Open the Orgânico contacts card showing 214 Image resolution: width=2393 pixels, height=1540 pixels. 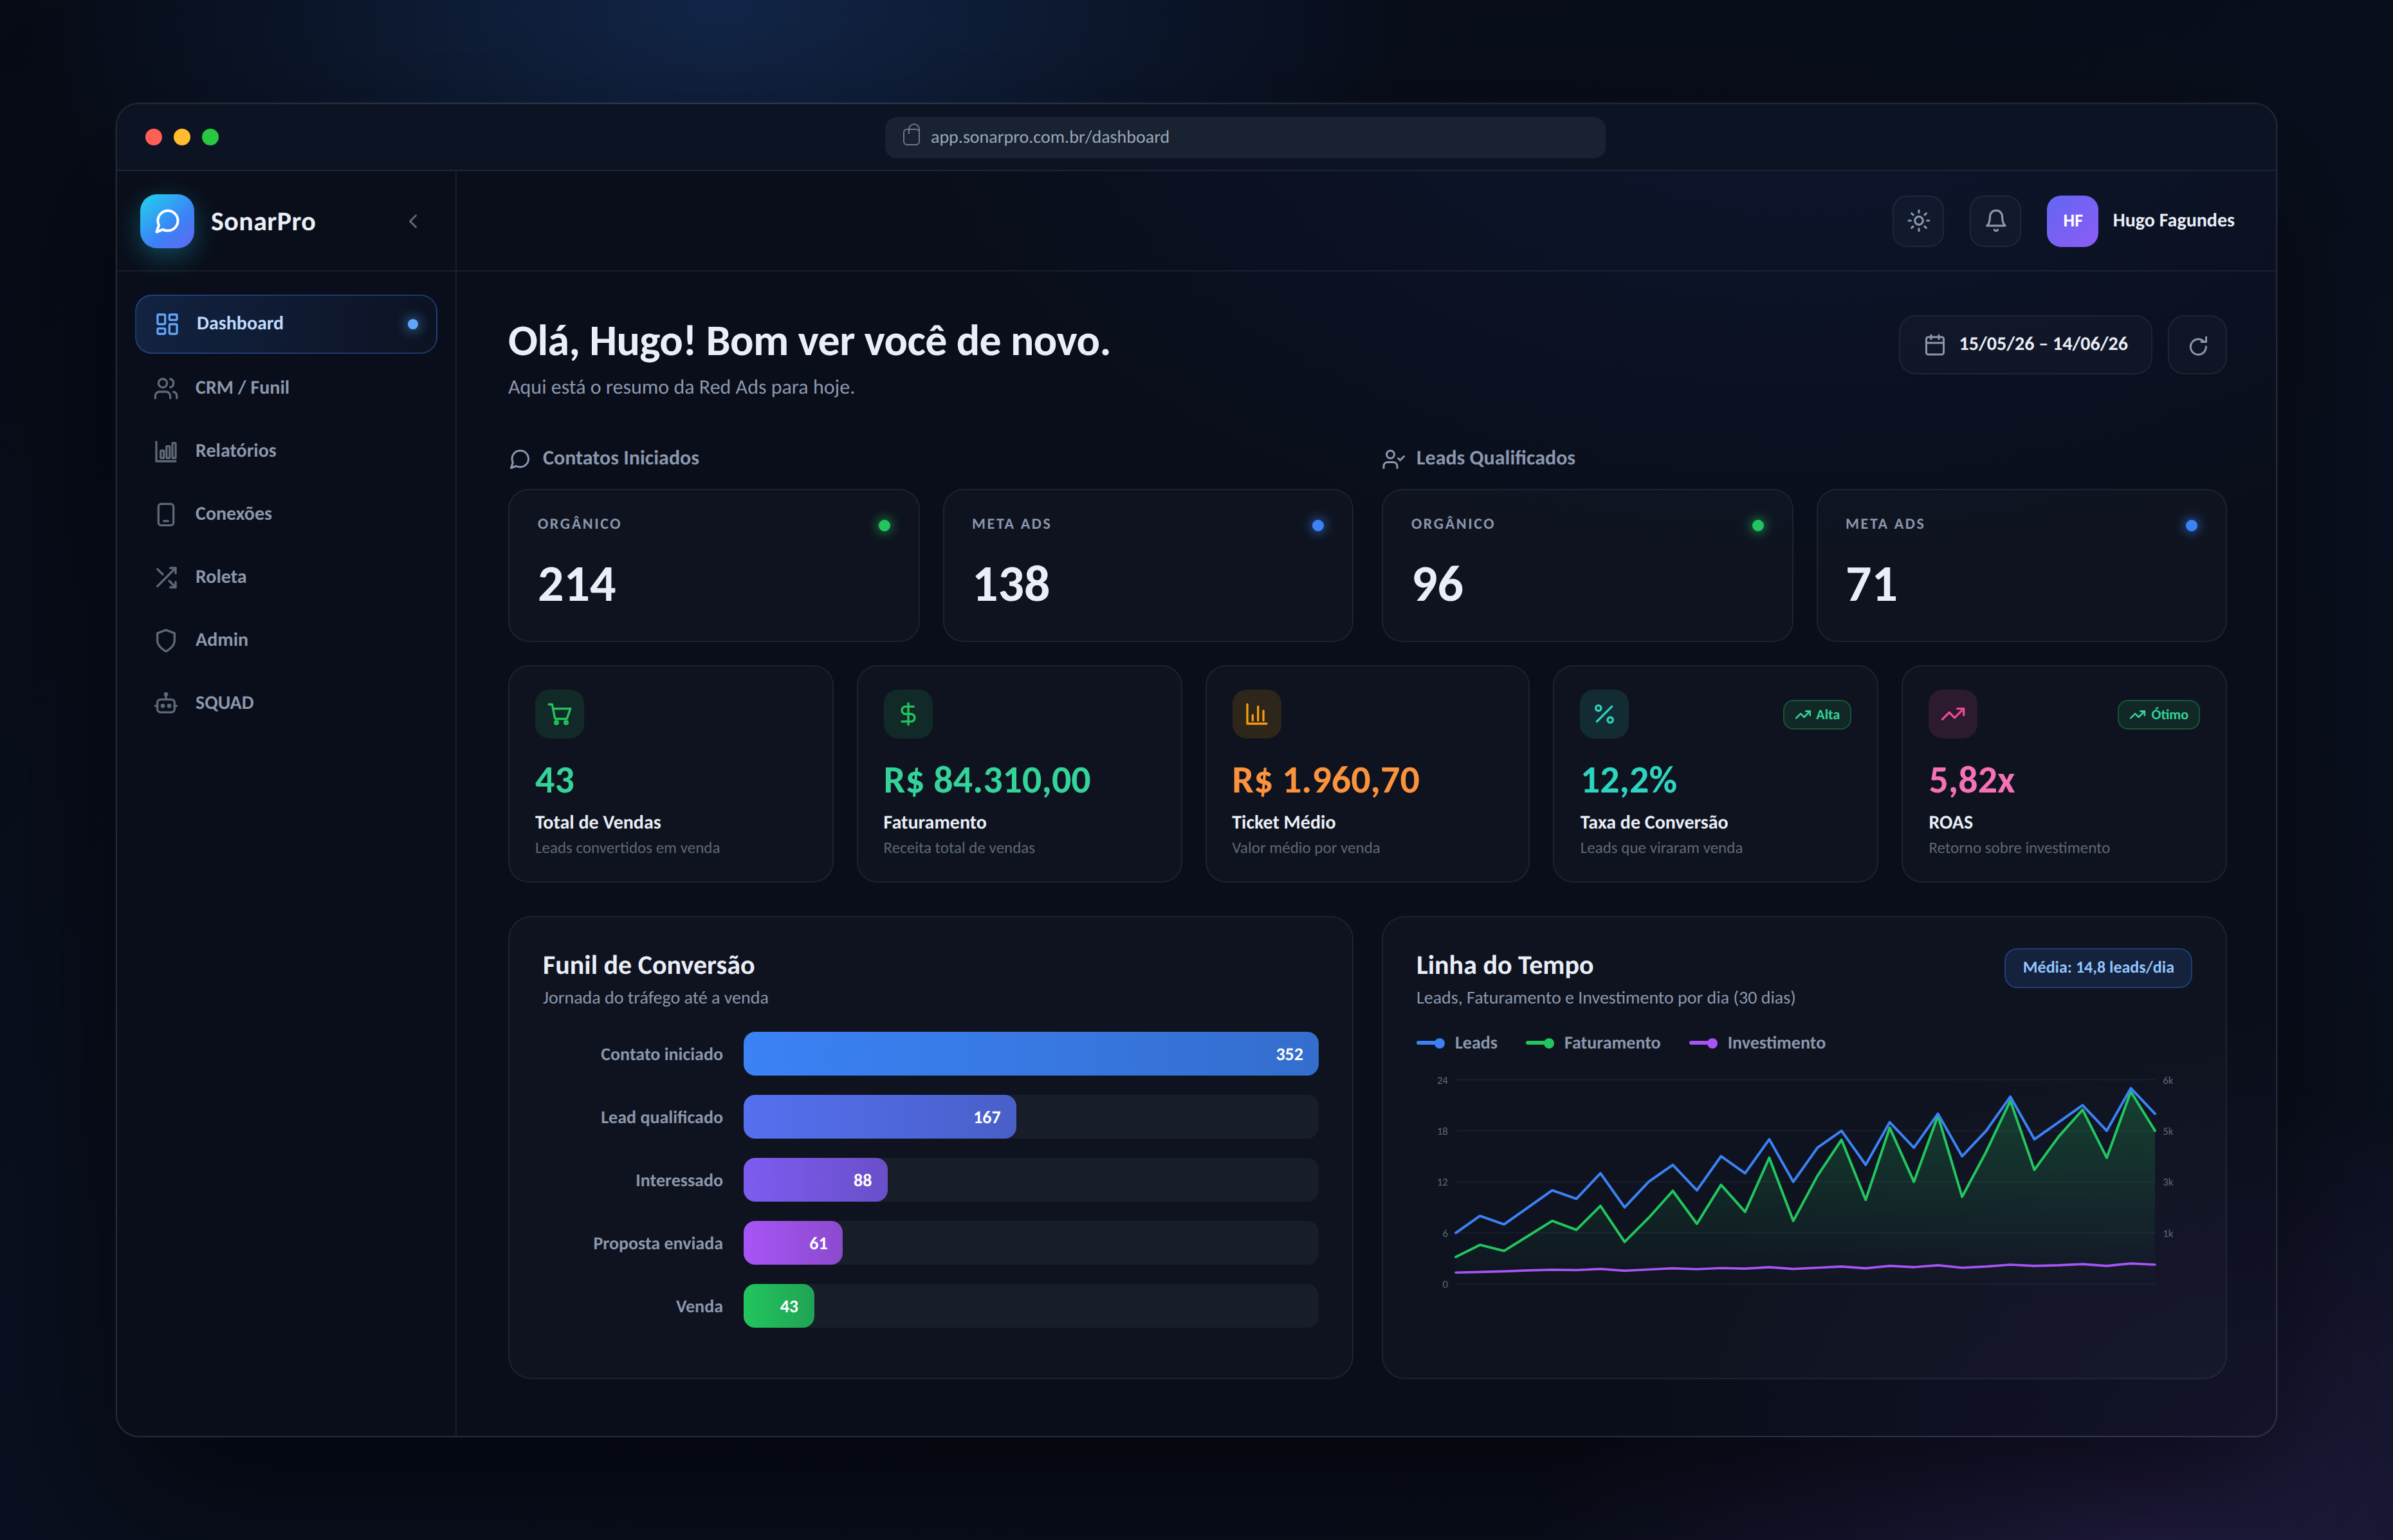(x=713, y=565)
